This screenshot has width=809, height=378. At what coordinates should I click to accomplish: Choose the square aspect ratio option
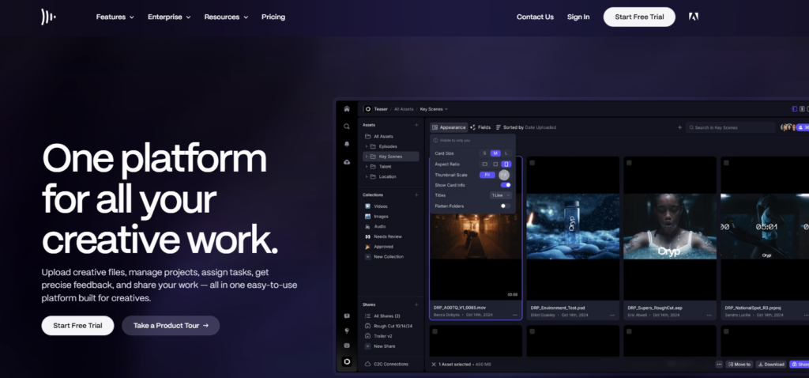coord(495,164)
